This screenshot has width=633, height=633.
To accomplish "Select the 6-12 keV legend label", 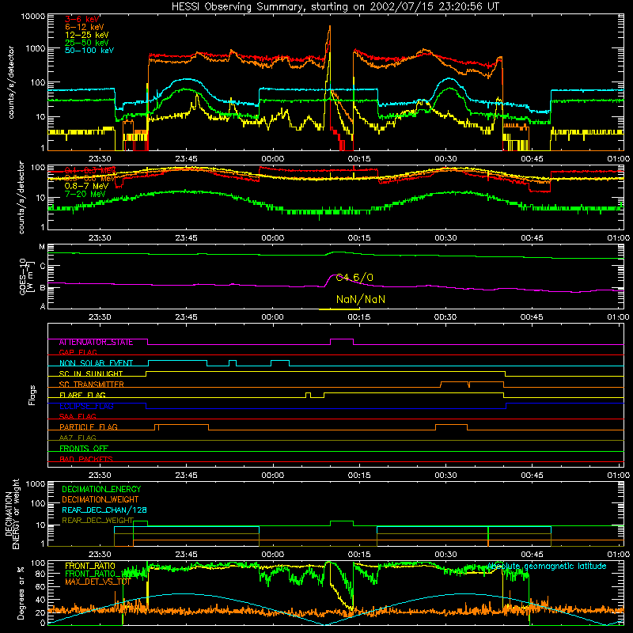I will [85, 27].
